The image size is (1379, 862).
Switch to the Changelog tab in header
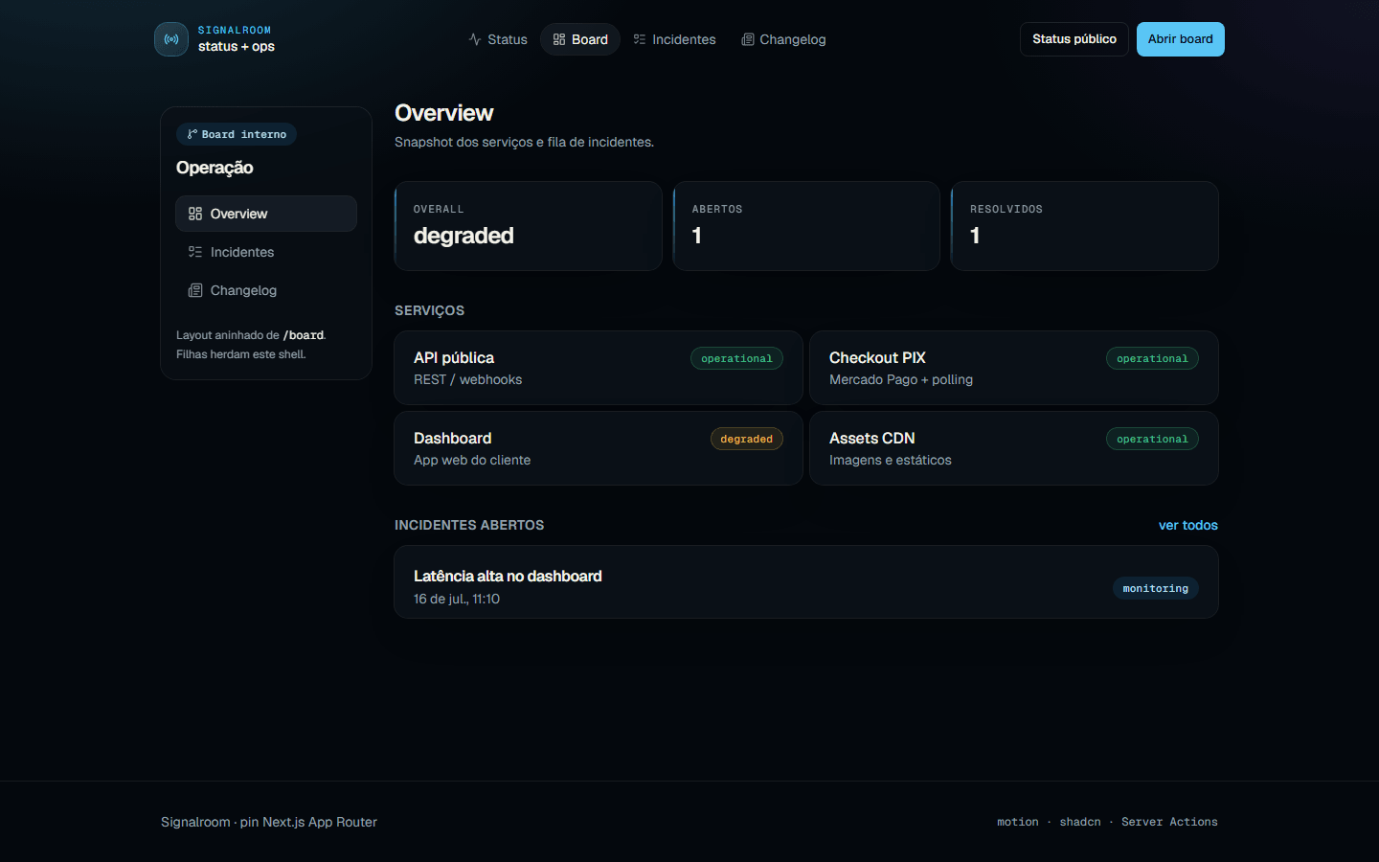tap(783, 39)
